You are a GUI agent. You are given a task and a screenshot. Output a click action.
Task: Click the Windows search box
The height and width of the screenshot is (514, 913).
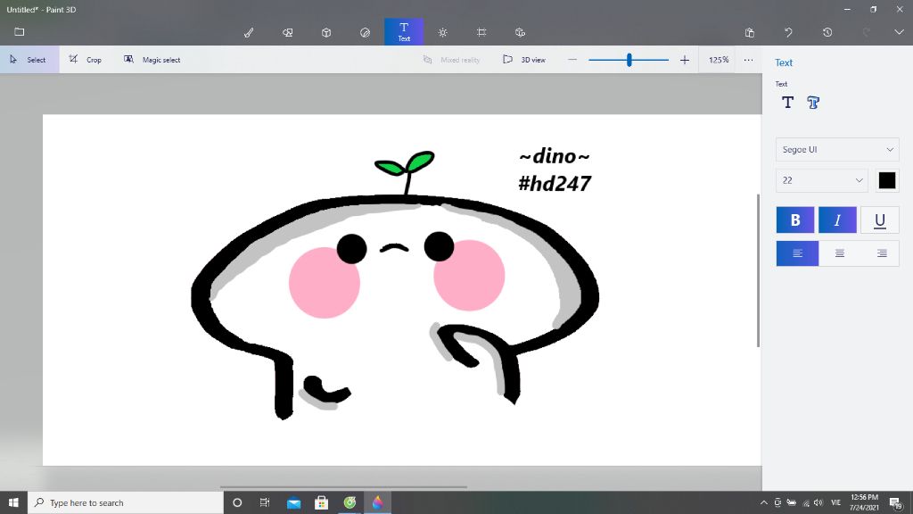point(126,502)
